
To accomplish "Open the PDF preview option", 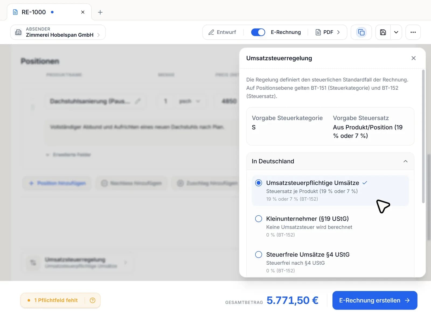I will 328,32.
